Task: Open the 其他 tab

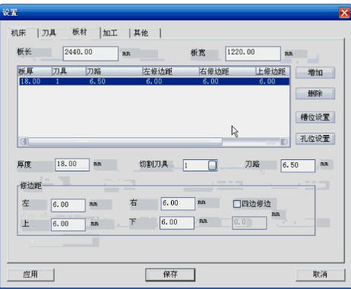Action: (x=141, y=33)
